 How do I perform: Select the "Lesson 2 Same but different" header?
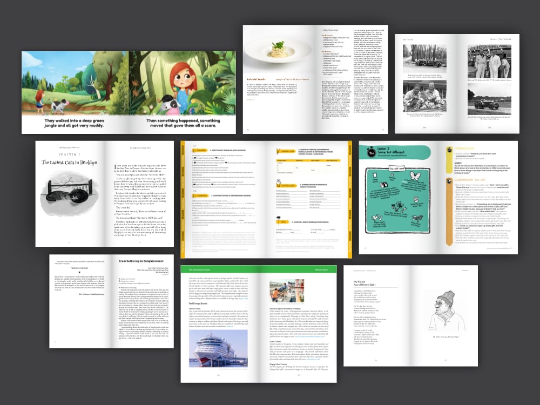coord(395,152)
